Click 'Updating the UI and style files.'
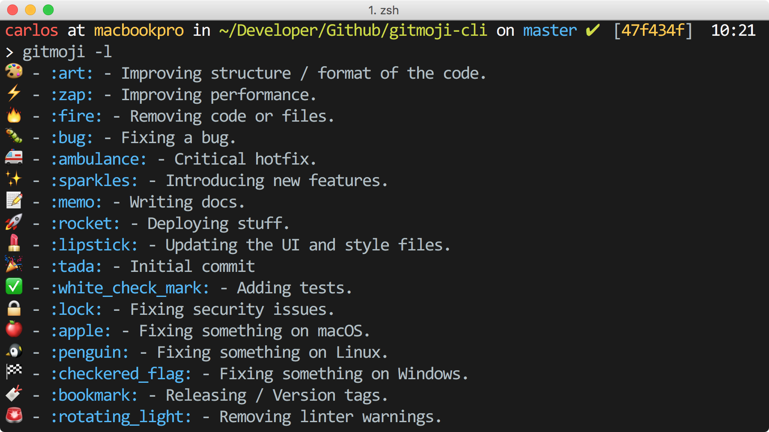This screenshot has width=769, height=432. (308, 245)
